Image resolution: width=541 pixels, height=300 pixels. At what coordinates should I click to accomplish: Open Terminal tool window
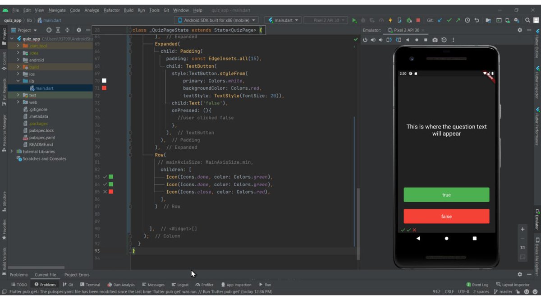click(90, 285)
